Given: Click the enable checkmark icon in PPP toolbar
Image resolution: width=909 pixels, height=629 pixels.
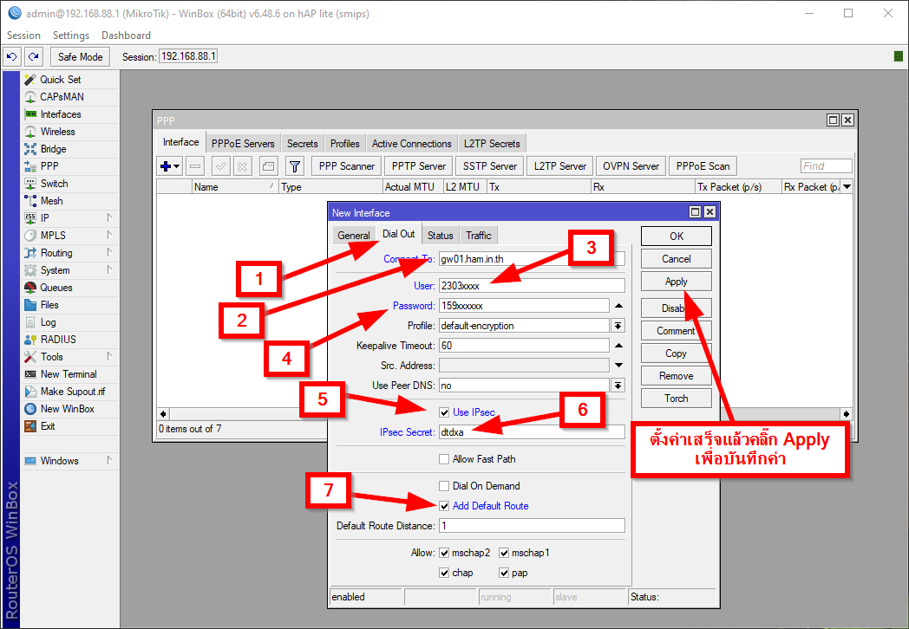Looking at the screenshot, I should point(221,167).
